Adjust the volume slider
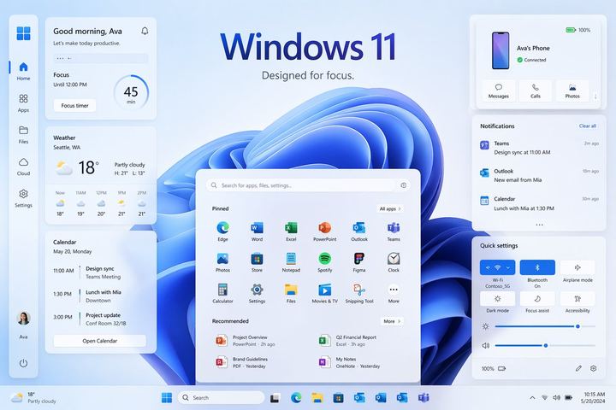616x410 pixels. [x=545, y=345]
